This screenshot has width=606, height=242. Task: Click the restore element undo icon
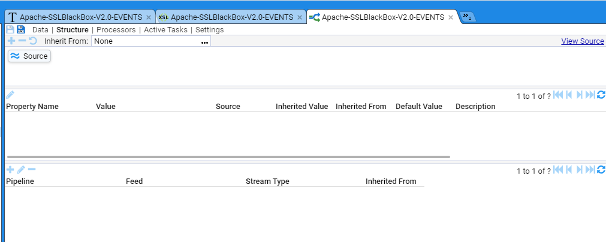click(x=33, y=41)
